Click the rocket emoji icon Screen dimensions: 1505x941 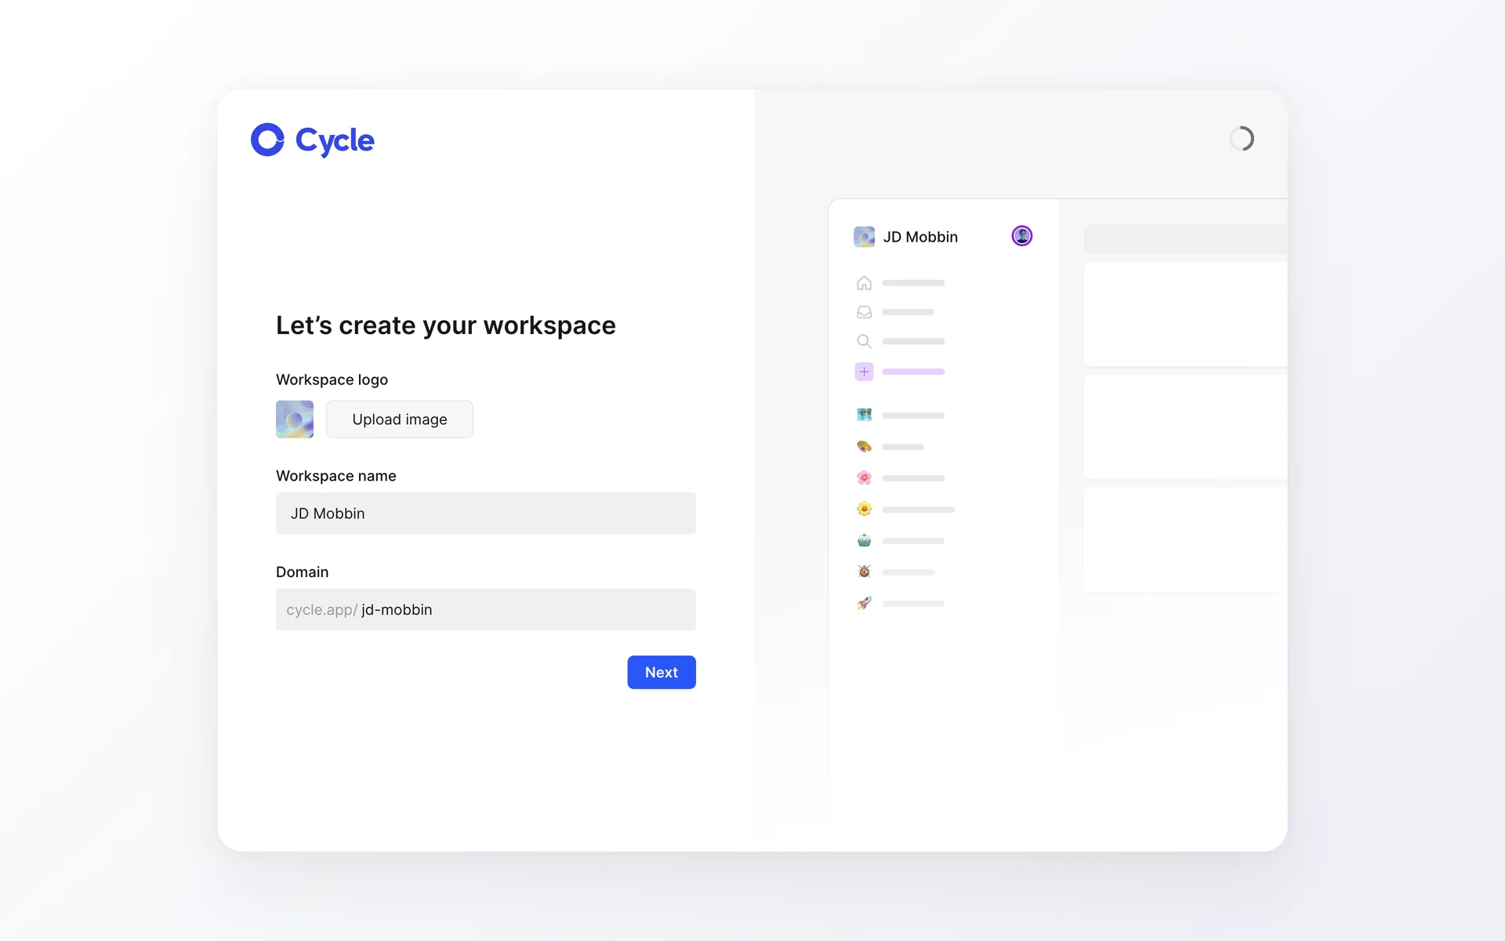pyautogui.click(x=864, y=603)
